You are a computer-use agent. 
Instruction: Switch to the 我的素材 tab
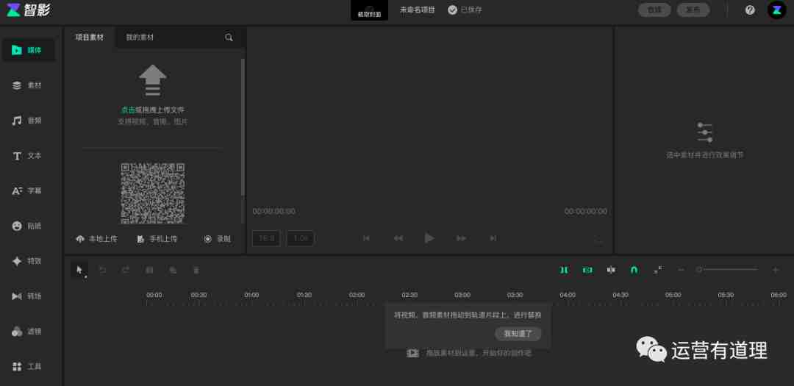tap(140, 37)
